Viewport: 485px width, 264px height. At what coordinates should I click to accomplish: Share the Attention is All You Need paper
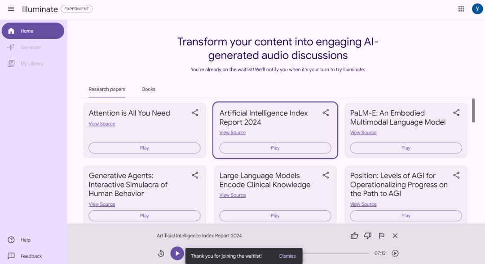click(x=195, y=113)
